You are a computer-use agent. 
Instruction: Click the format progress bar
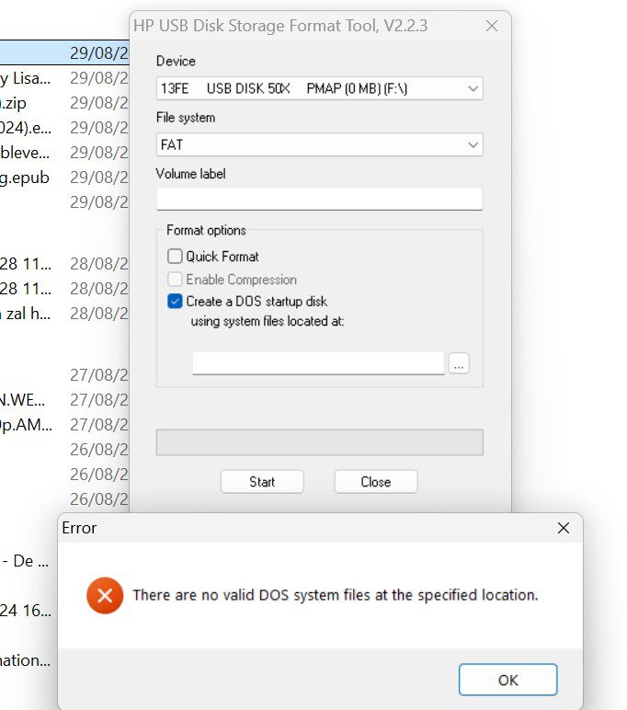click(x=319, y=442)
